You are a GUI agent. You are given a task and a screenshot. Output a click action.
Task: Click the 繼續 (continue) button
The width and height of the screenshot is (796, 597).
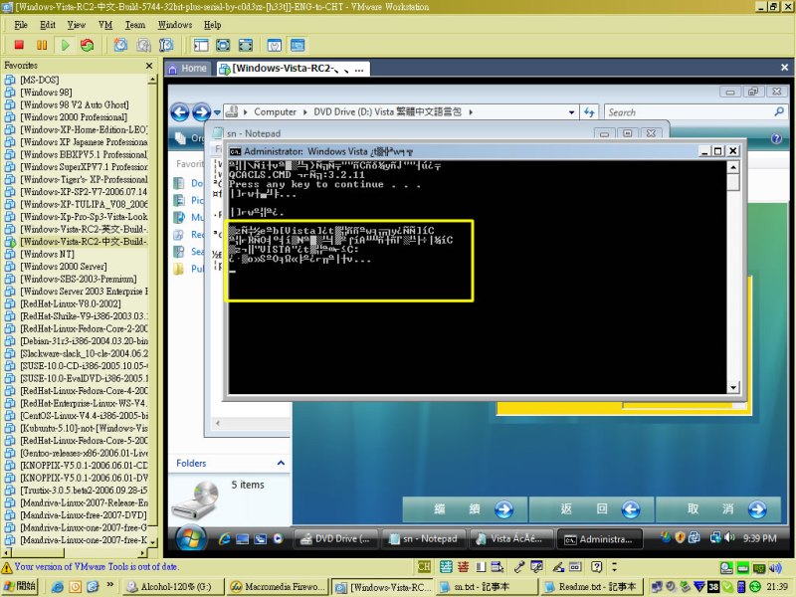pyautogui.click(x=465, y=509)
